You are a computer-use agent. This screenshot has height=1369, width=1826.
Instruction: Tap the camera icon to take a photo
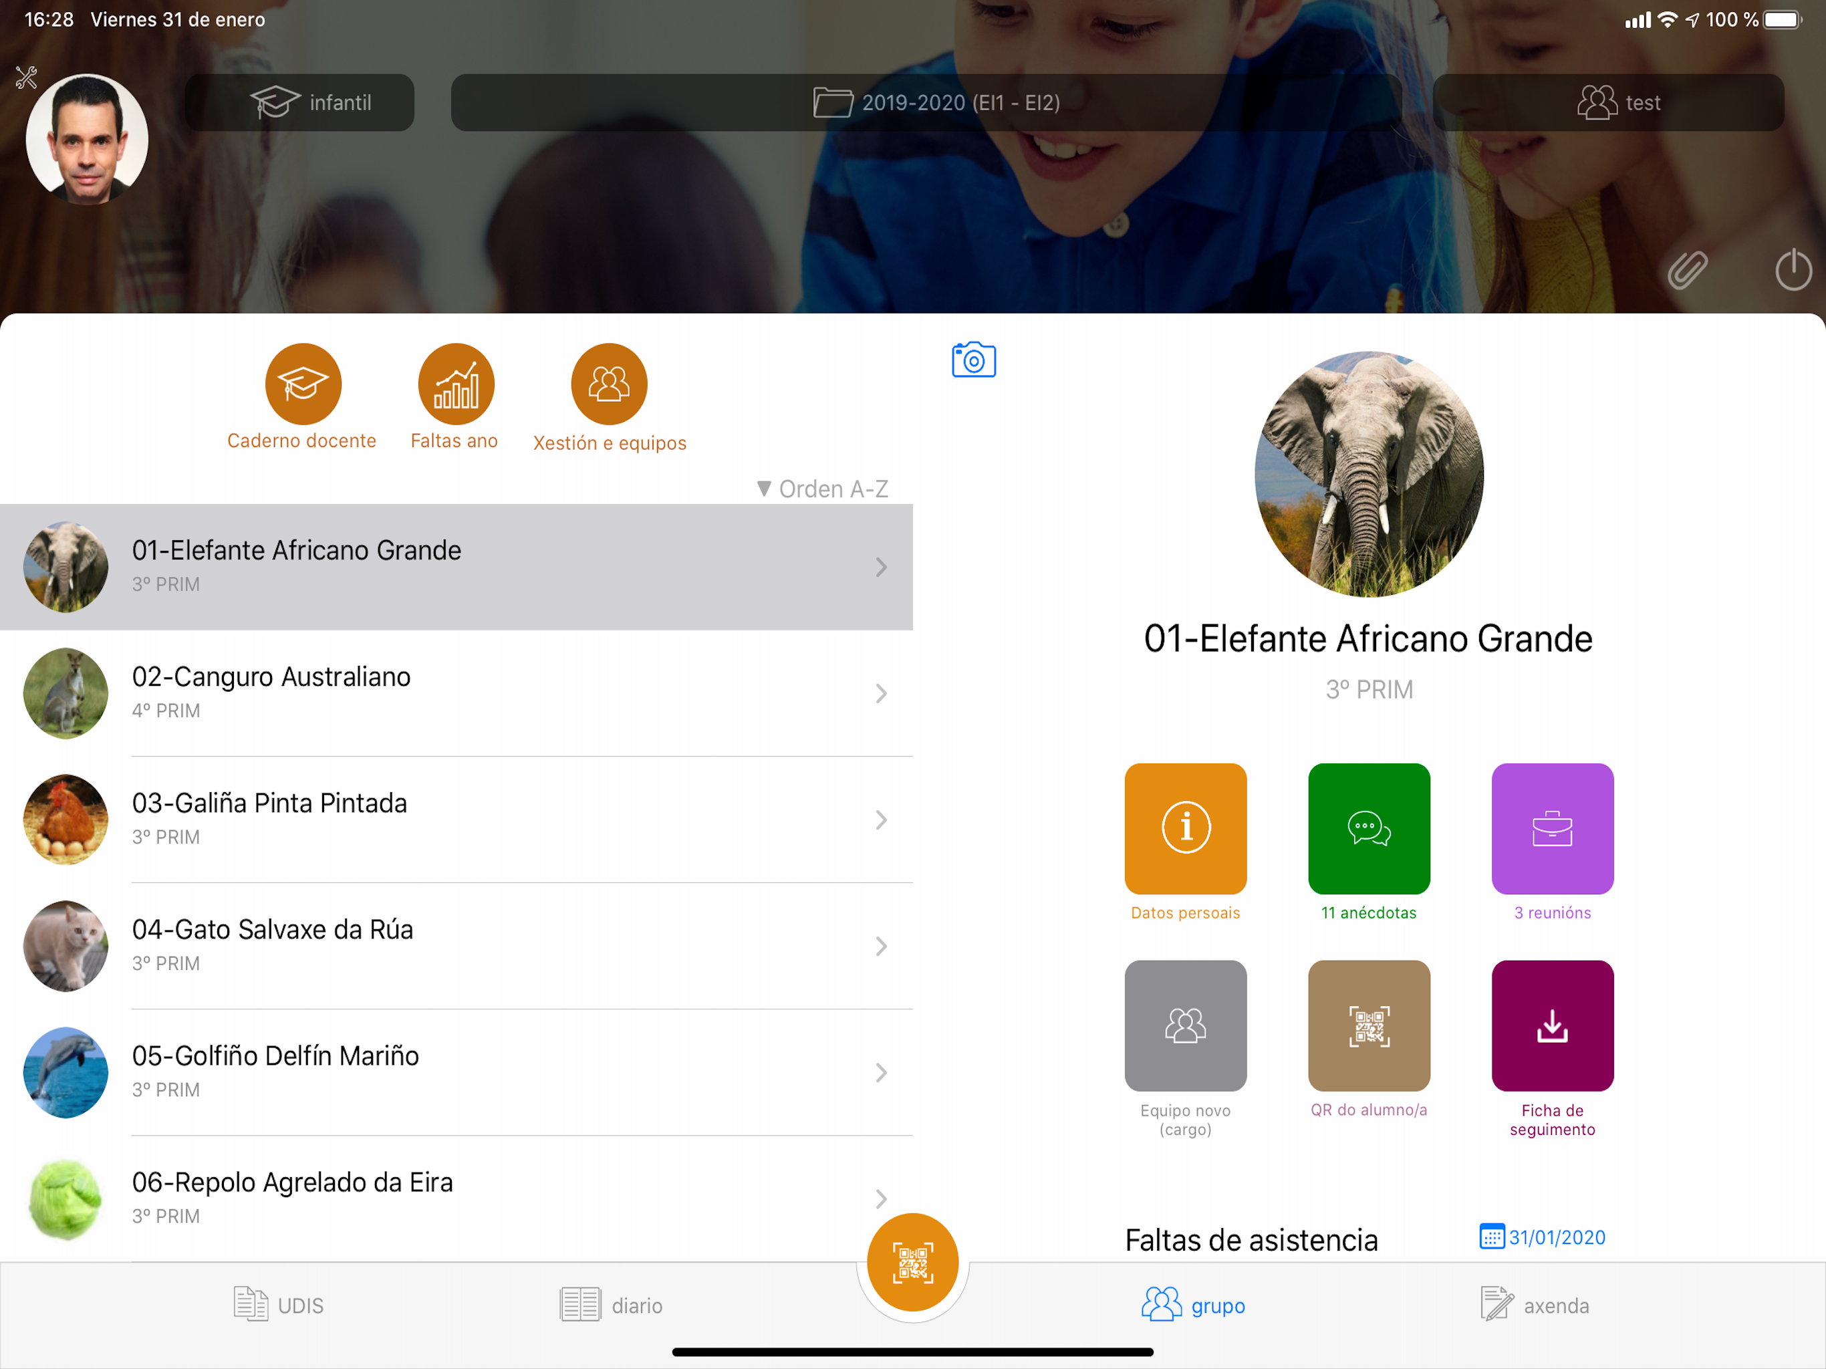(974, 360)
